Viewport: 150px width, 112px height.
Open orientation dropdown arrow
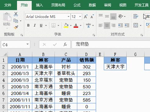pyautogui.click(x=125, y=16)
